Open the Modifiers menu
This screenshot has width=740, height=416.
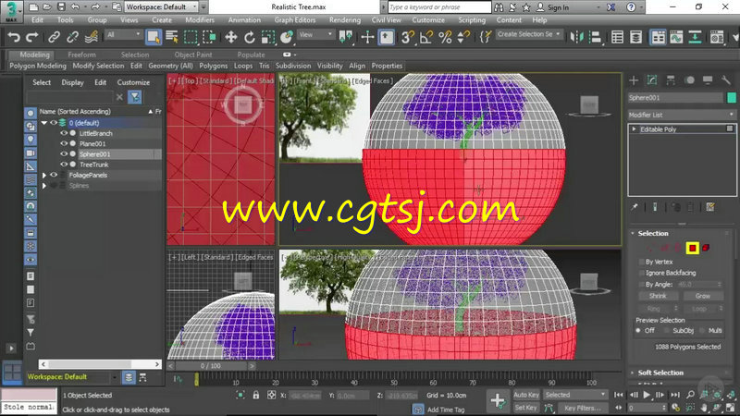click(x=200, y=19)
